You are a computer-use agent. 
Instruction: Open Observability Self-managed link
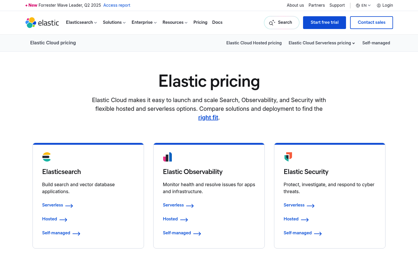point(177,233)
